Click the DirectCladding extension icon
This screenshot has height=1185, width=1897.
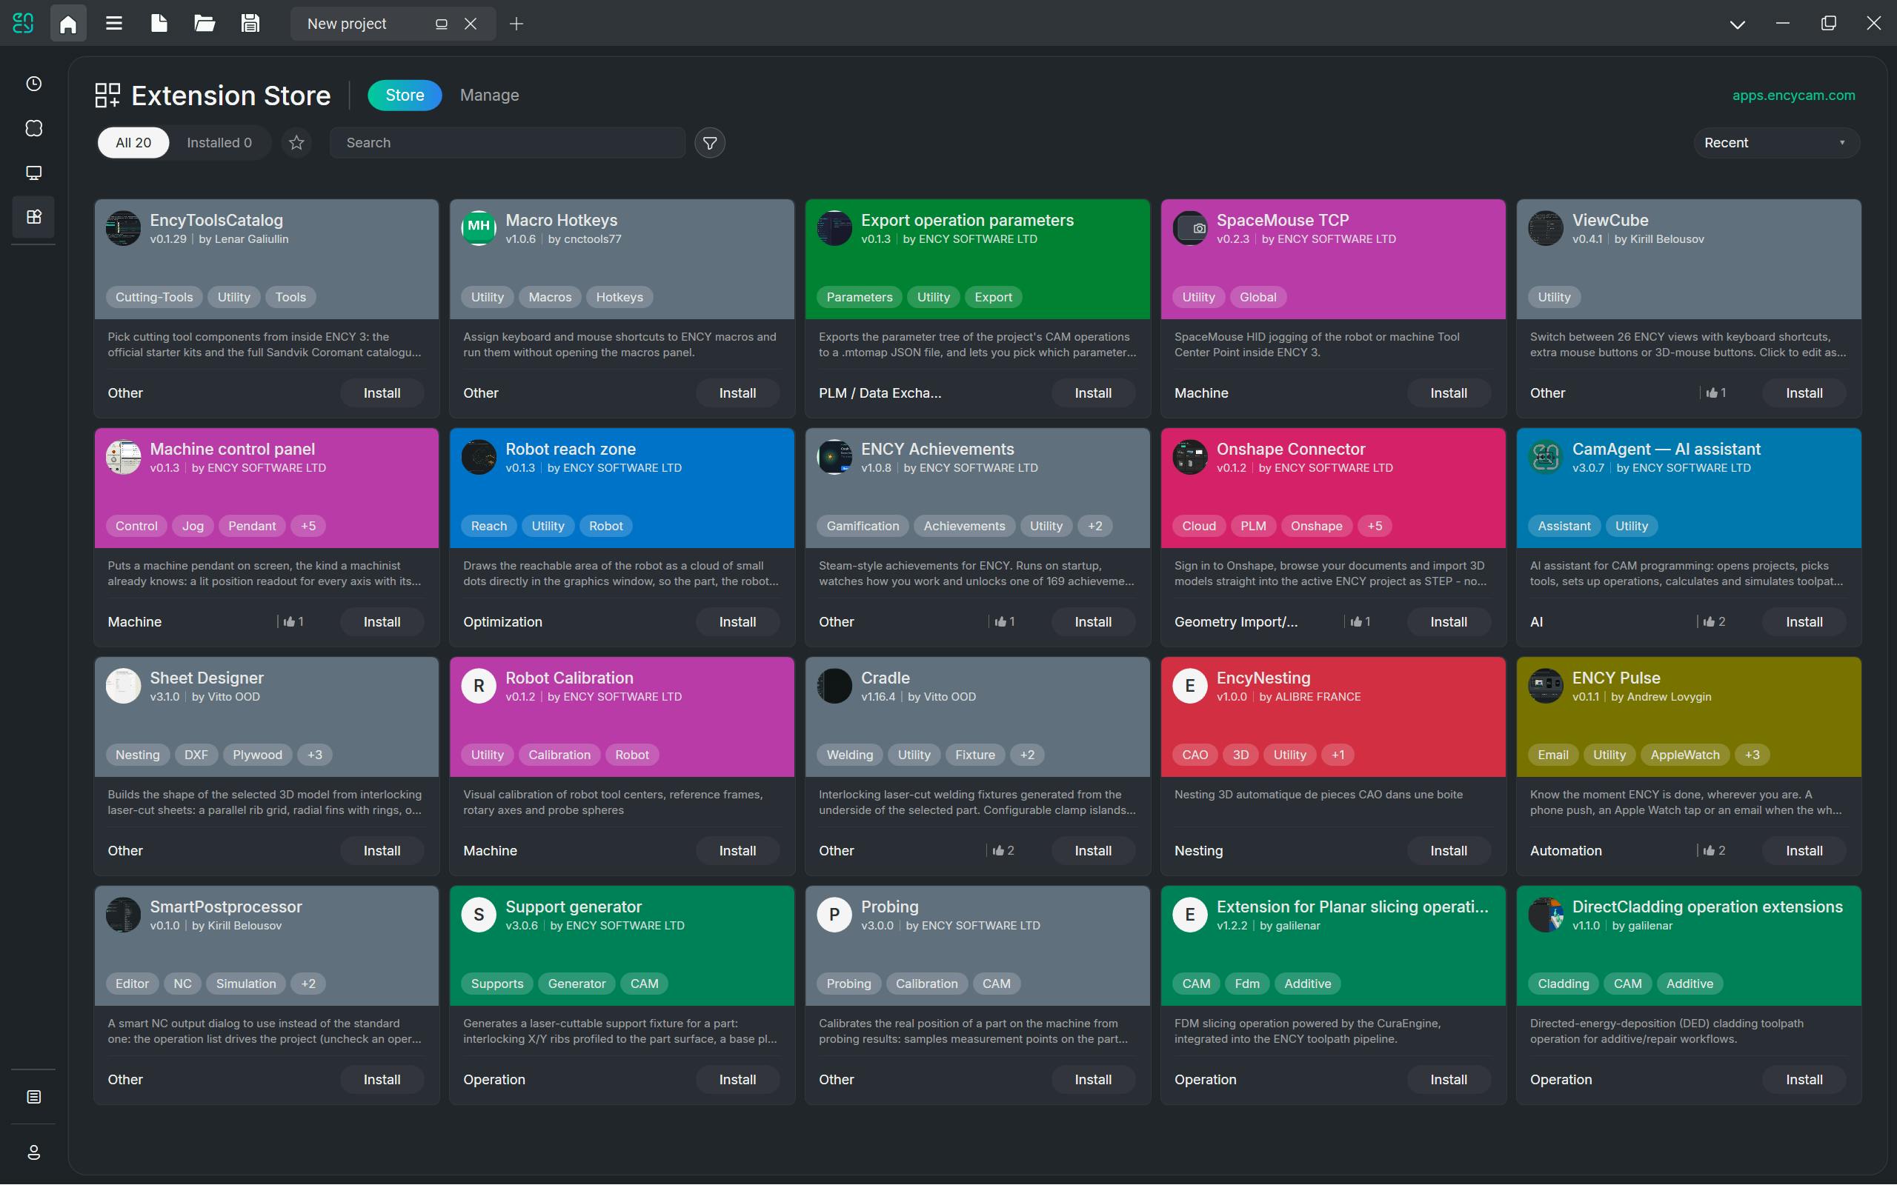point(1545,915)
